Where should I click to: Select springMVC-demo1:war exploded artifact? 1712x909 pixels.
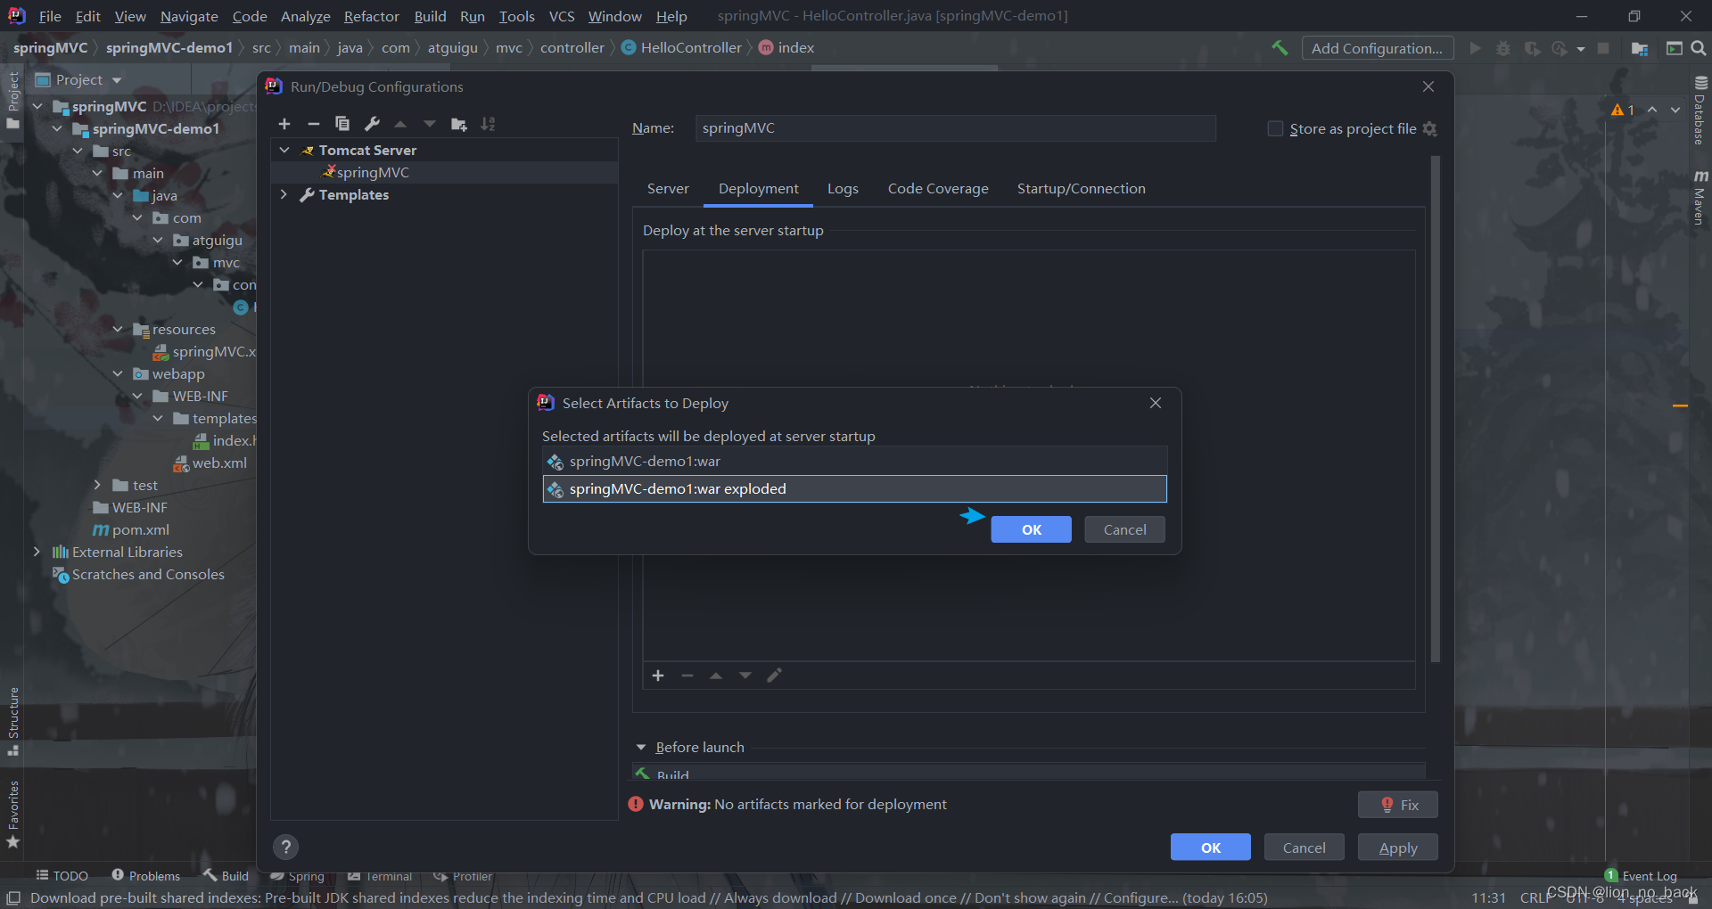click(854, 488)
